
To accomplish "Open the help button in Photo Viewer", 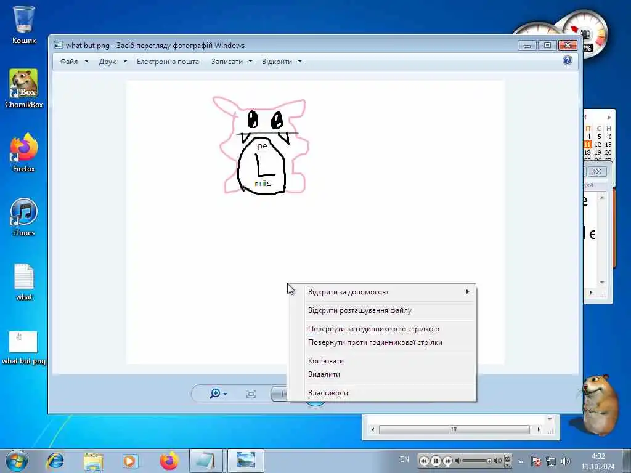I will 568,61.
